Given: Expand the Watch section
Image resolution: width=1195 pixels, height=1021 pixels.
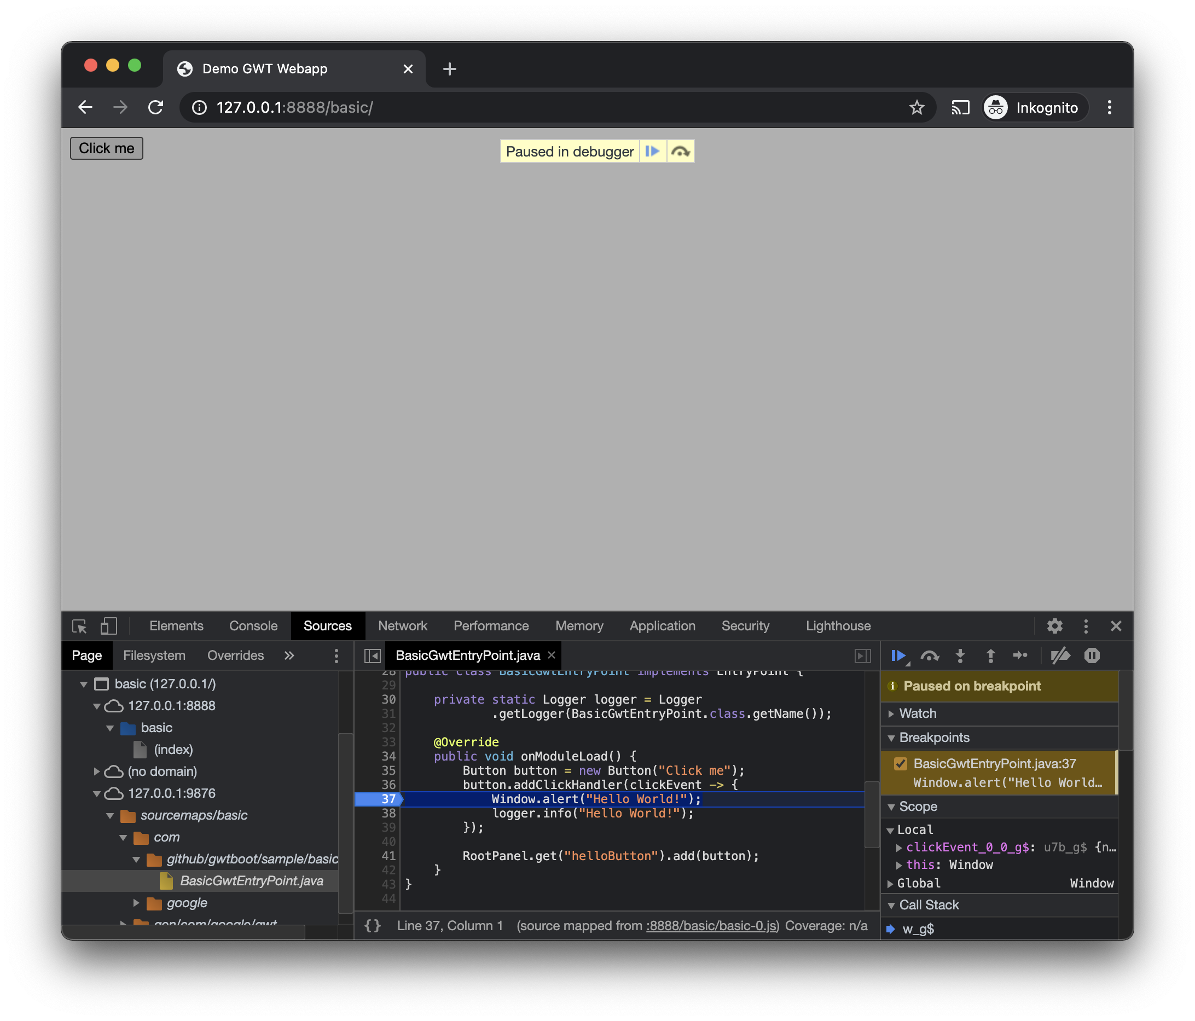Looking at the screenshot, I should [918, 713].
